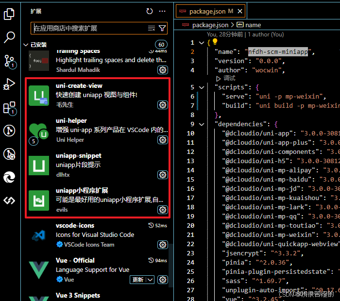Collapse the 已安装 installed section
The width and height of the screenshot is (340, 301).
(26, 45)
